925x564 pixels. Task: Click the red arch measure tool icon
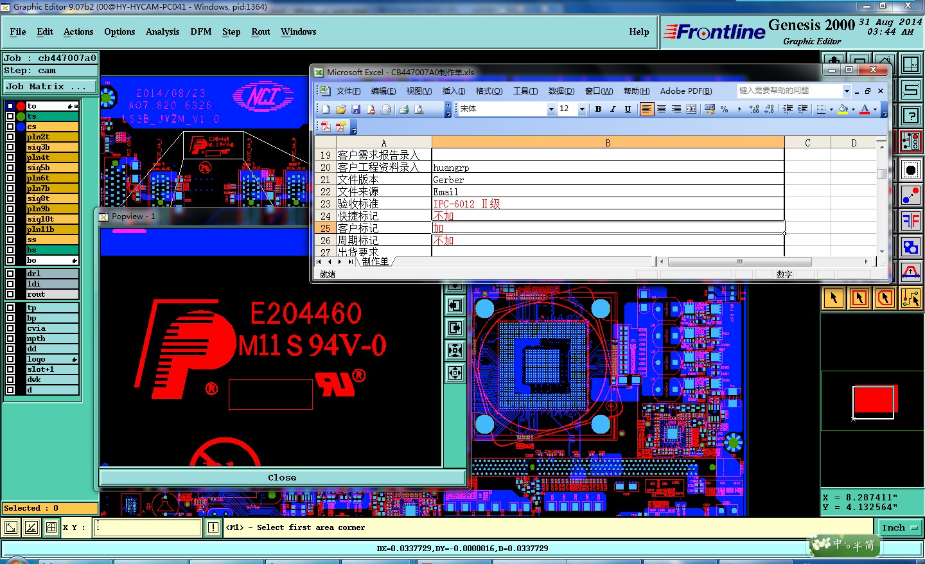[x=910, y=273]
